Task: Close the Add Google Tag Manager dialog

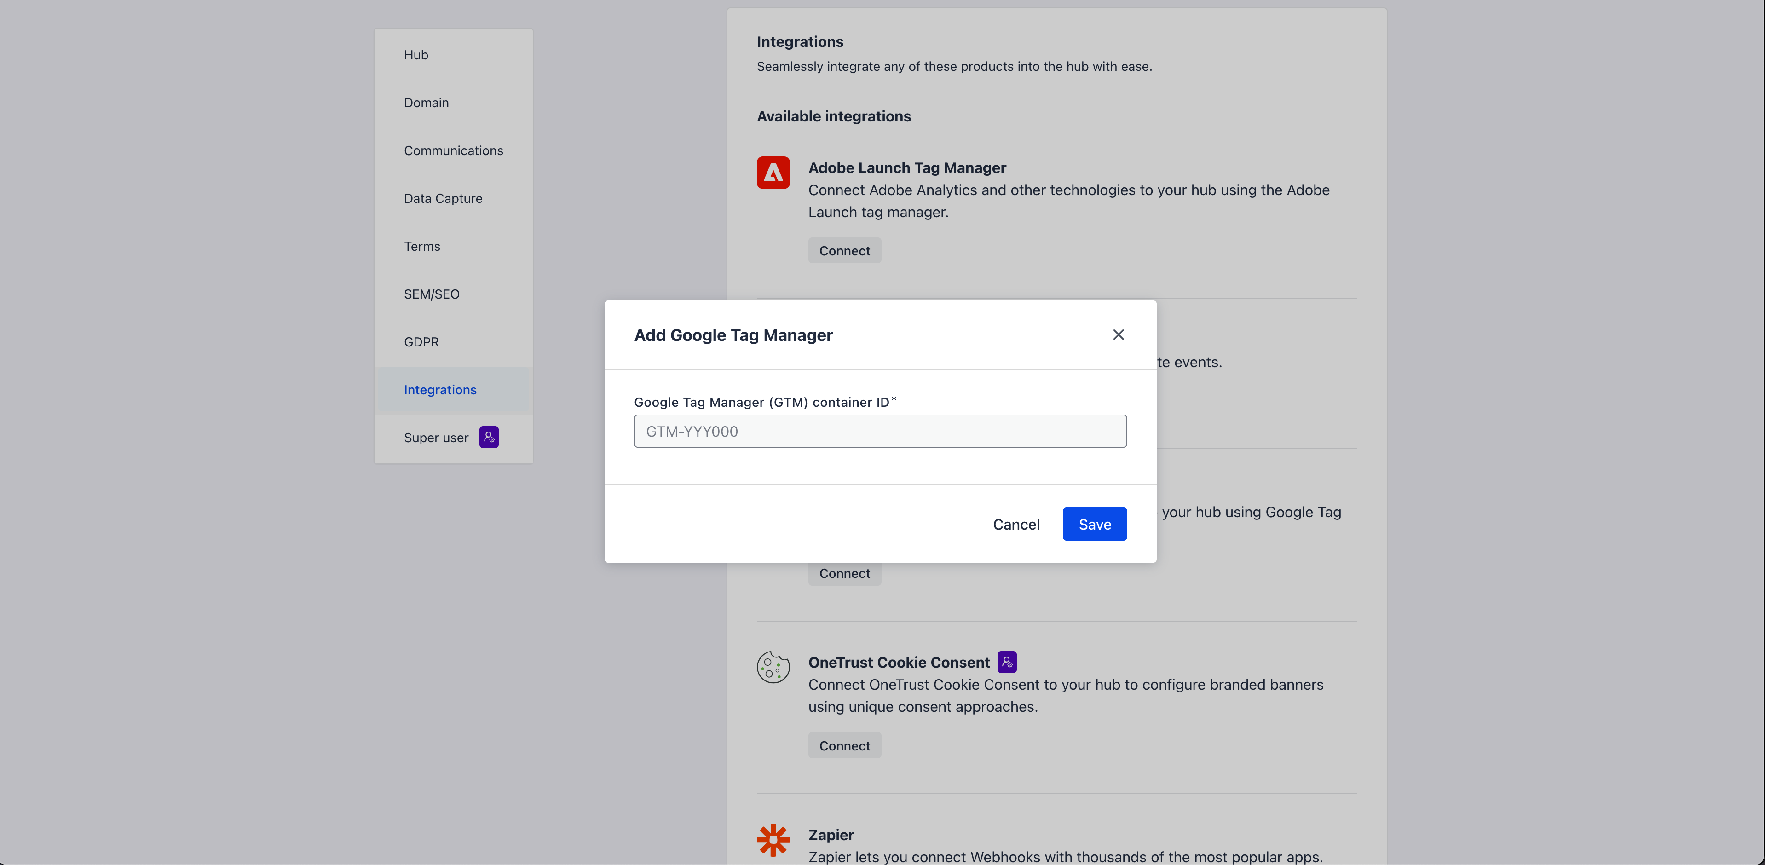Action: pos(1118,334)
